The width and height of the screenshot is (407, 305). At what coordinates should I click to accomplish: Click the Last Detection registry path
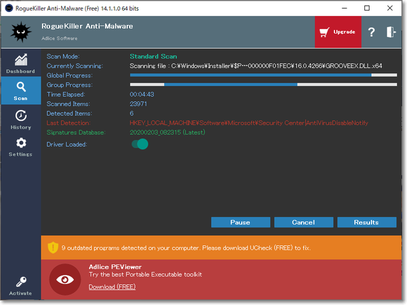[x=249, y=123]
